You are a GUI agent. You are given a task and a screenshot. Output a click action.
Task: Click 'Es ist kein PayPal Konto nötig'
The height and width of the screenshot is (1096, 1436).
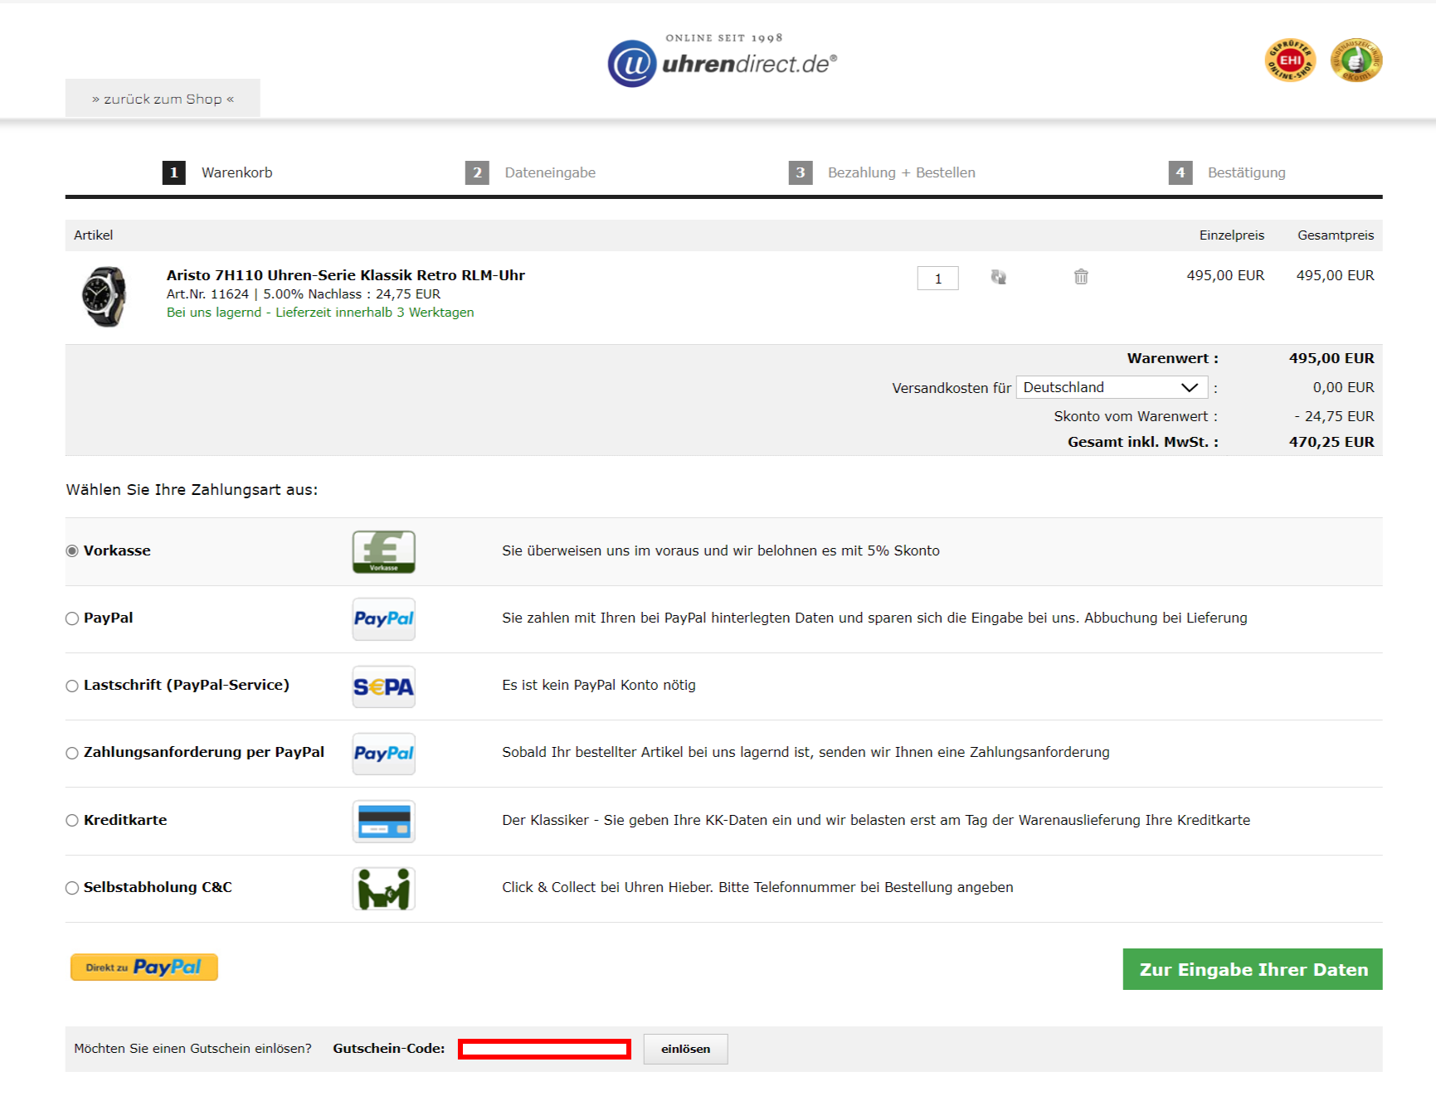pyautogui.click(x=599, y=685)
